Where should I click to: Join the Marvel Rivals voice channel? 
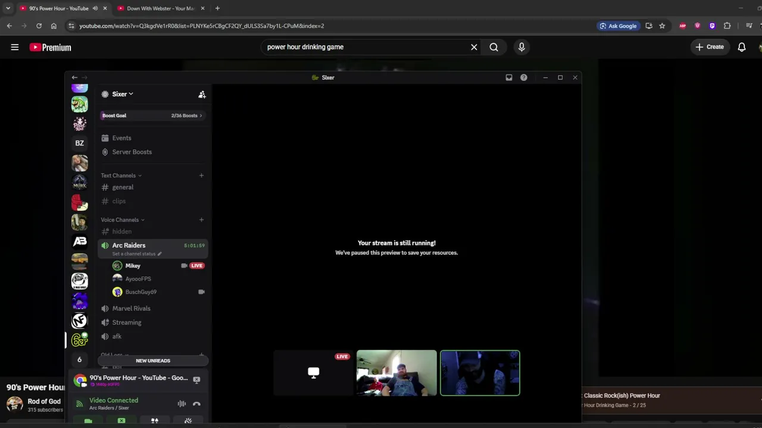pos(152,309)
